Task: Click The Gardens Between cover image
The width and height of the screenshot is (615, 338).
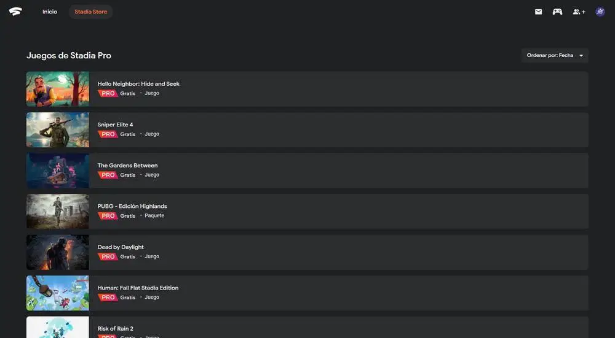Action: 58,171
